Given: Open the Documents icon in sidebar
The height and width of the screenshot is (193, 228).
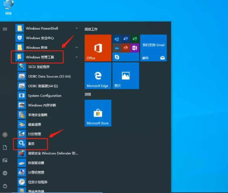Looking at the screenshot, I should (x=5, y=148).
